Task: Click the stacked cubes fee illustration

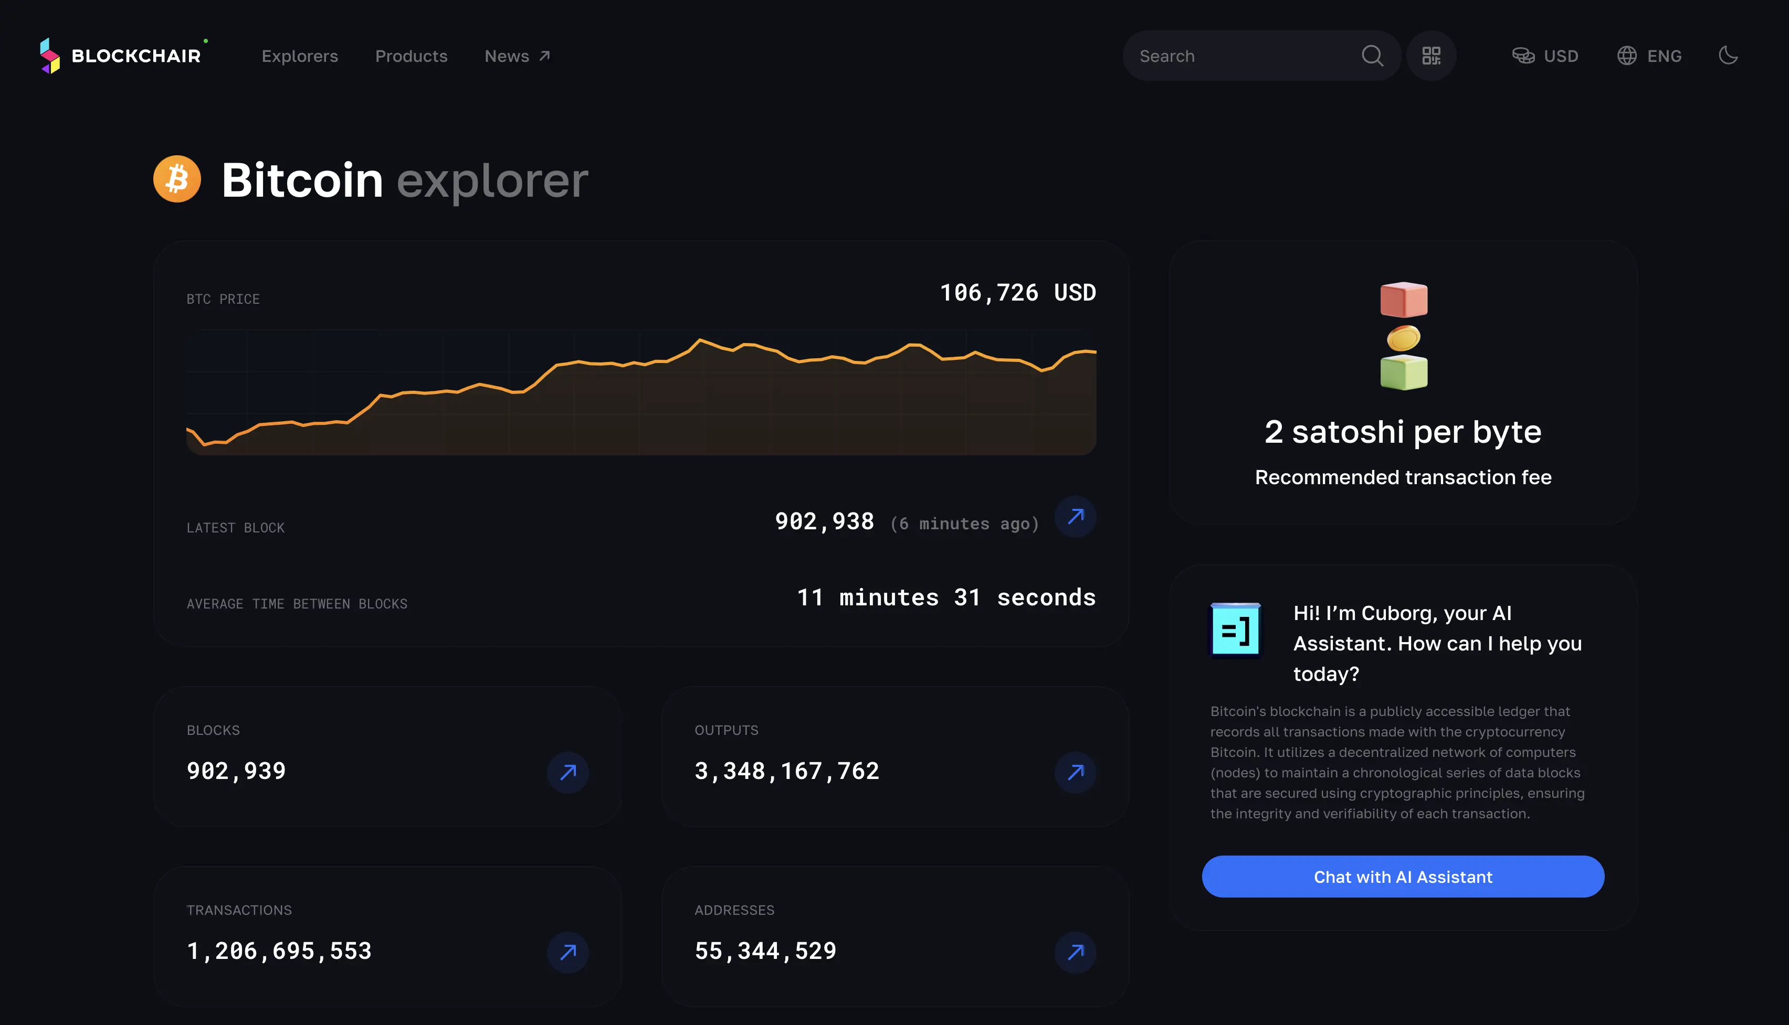Action: [1404, 336]
